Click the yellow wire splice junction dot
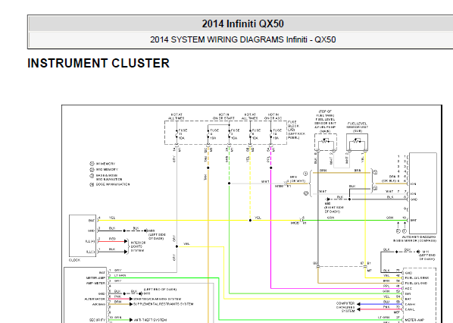 pos(250,221)
